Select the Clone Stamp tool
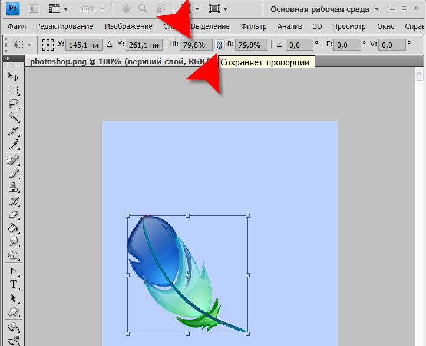The image size is (426, 346). coord(13,188)
